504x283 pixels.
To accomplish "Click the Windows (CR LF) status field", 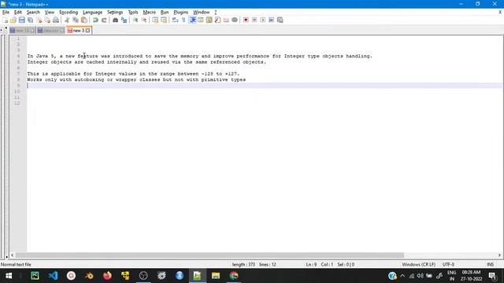I will tap(418, 265).
